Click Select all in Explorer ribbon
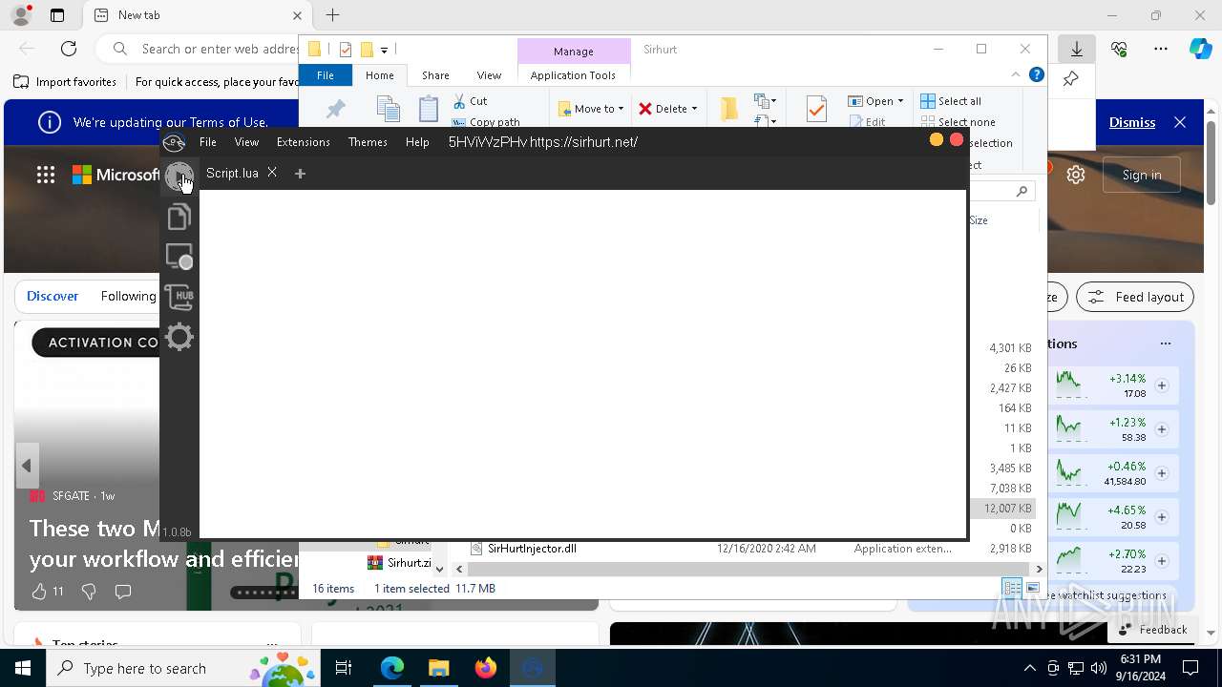Image resolution: width=1222 pixels, height=687 pixels. tap(951, 101)
